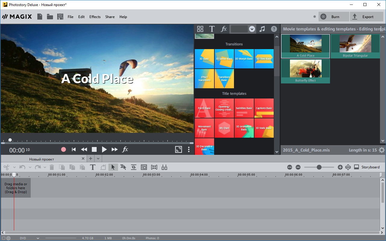Open preview monitor three-dot options menu
Viewport: 386px width, 241px height.
click(189, 149)
